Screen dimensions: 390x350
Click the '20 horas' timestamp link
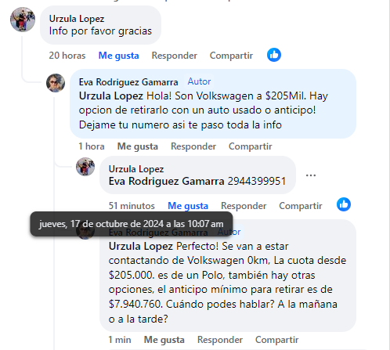pyautogui.click(x=67, y=56)
